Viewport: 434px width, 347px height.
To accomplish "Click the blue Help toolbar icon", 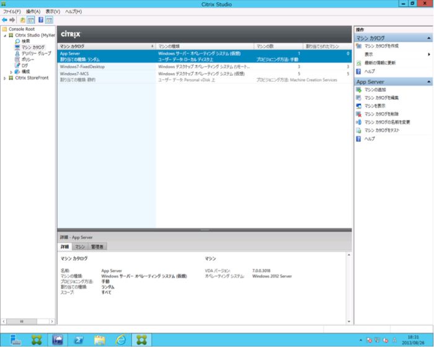I will pyautogui.click(x=41, y=20).
